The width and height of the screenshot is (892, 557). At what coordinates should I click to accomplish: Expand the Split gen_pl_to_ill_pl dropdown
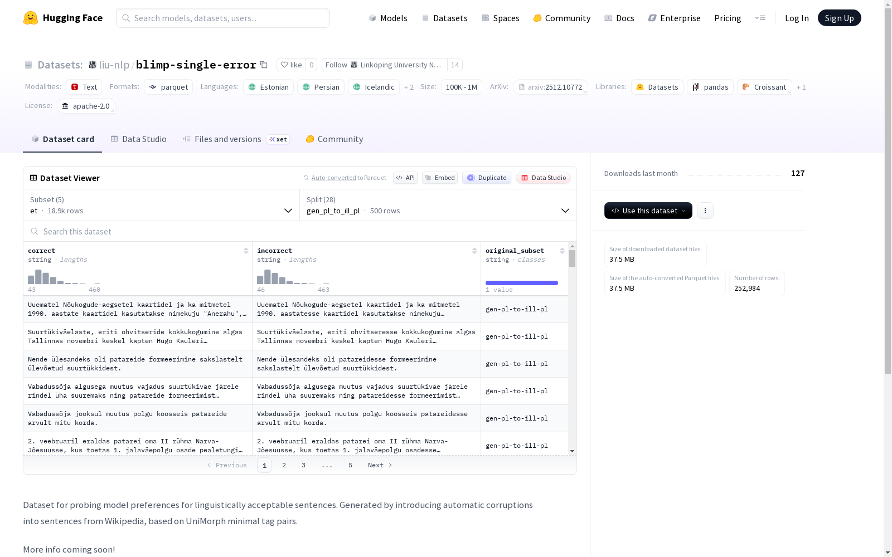tap(438, 205)
